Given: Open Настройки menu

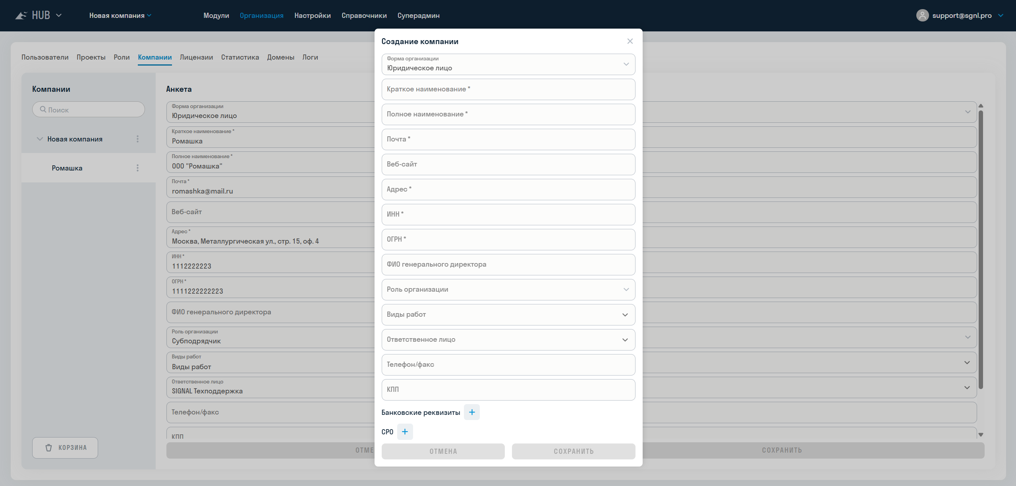Looking at the screenshot, I should [x=313, y=15].
